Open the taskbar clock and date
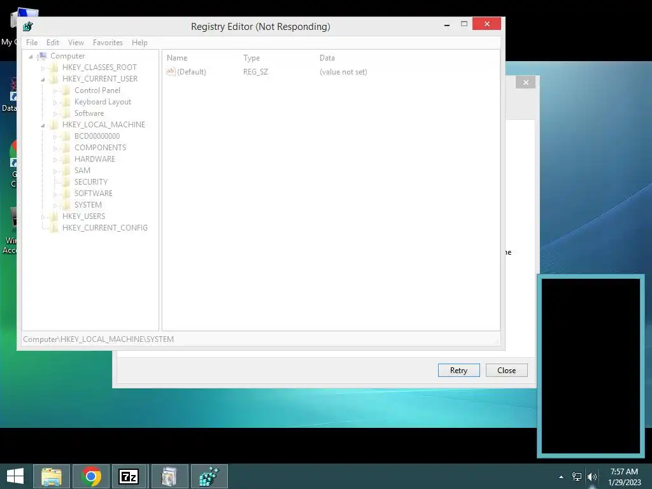Viewport: 652px width, 489px height. tap(624, 477)
